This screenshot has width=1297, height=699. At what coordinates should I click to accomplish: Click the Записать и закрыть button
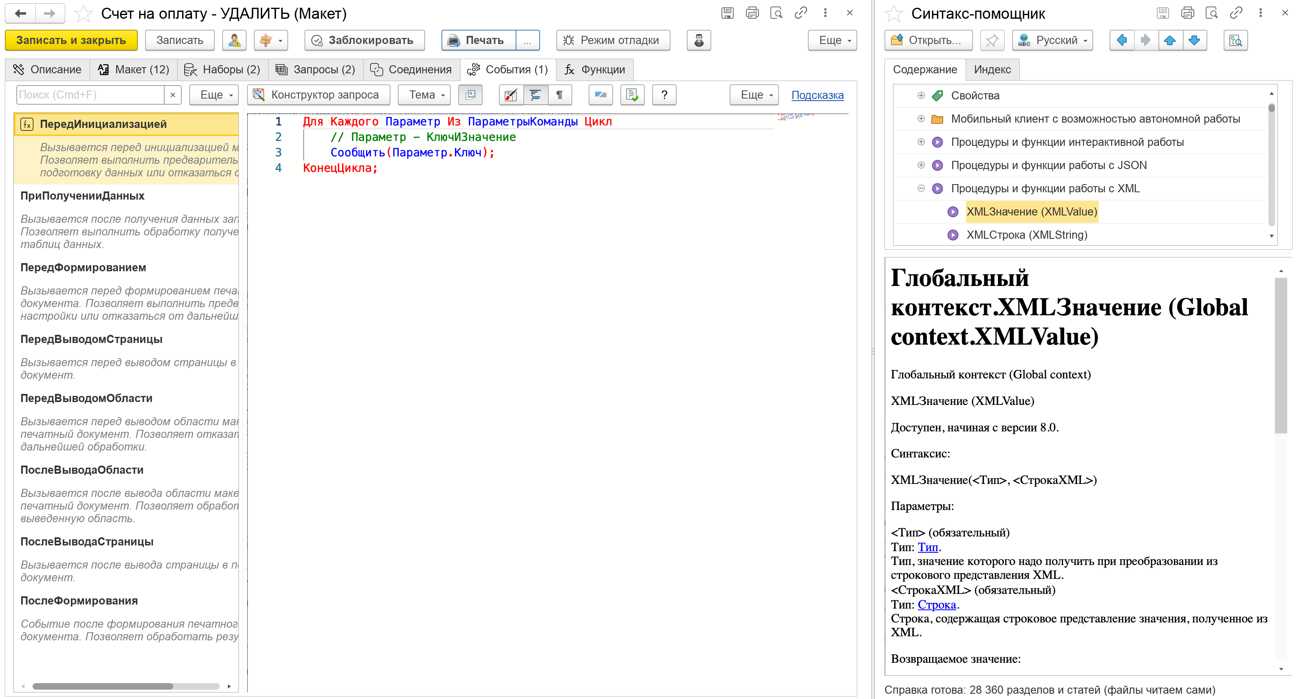71,40
